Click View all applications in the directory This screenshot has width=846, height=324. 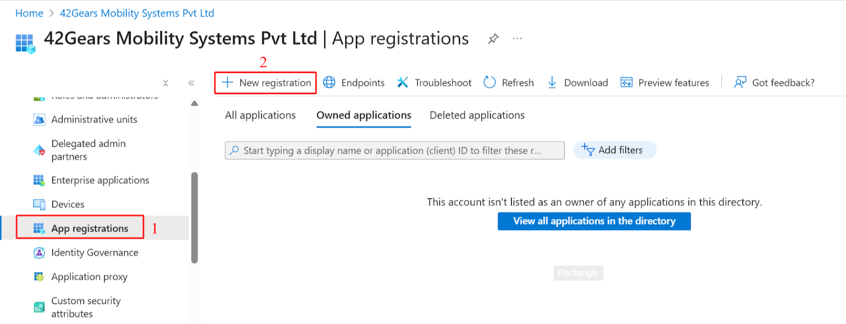point(594,221)
